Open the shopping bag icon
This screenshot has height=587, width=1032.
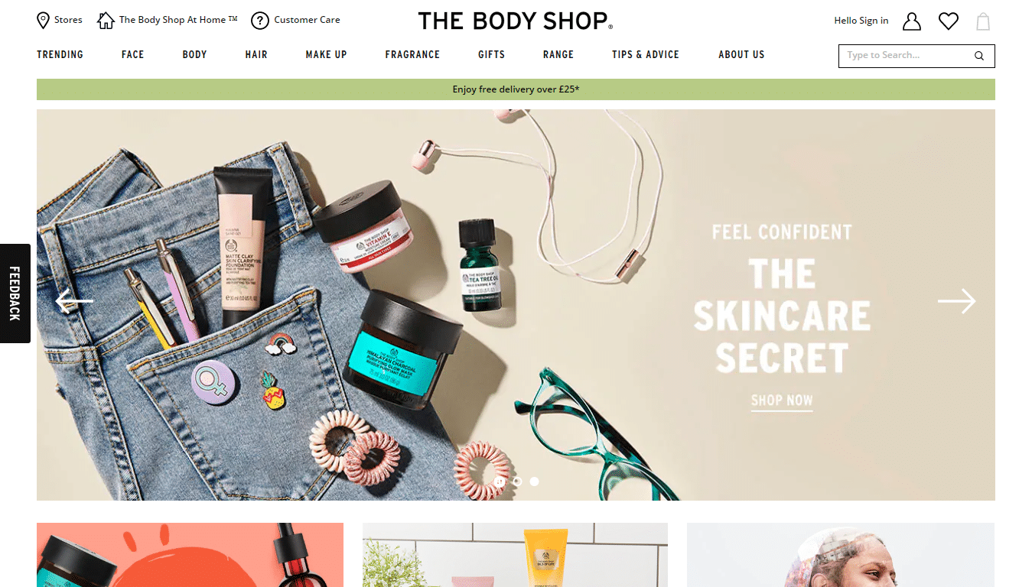coord(983,21)
